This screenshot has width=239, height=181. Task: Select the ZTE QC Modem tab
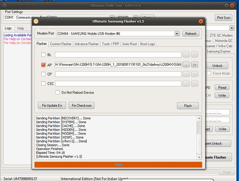pos(221,35)
